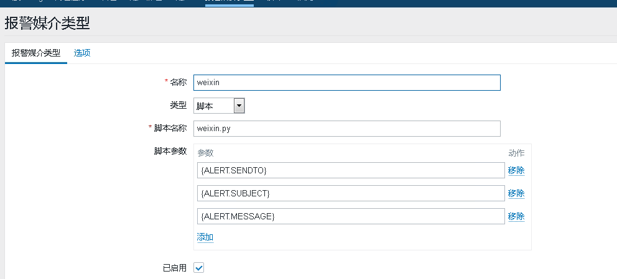Click the {ALERT.SUBJECT} parameter field
The image size is (617, 279).
351,193
